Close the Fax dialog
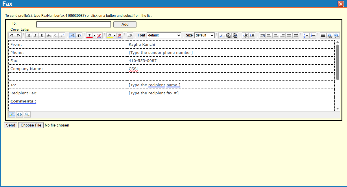 (x=340, y=4)
